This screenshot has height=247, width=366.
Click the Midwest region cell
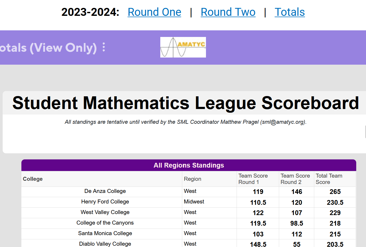194,202
